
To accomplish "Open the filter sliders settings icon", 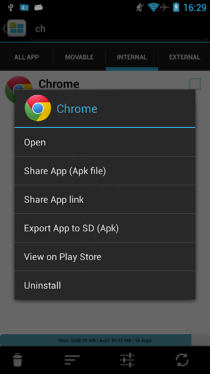I will point(127,360).
